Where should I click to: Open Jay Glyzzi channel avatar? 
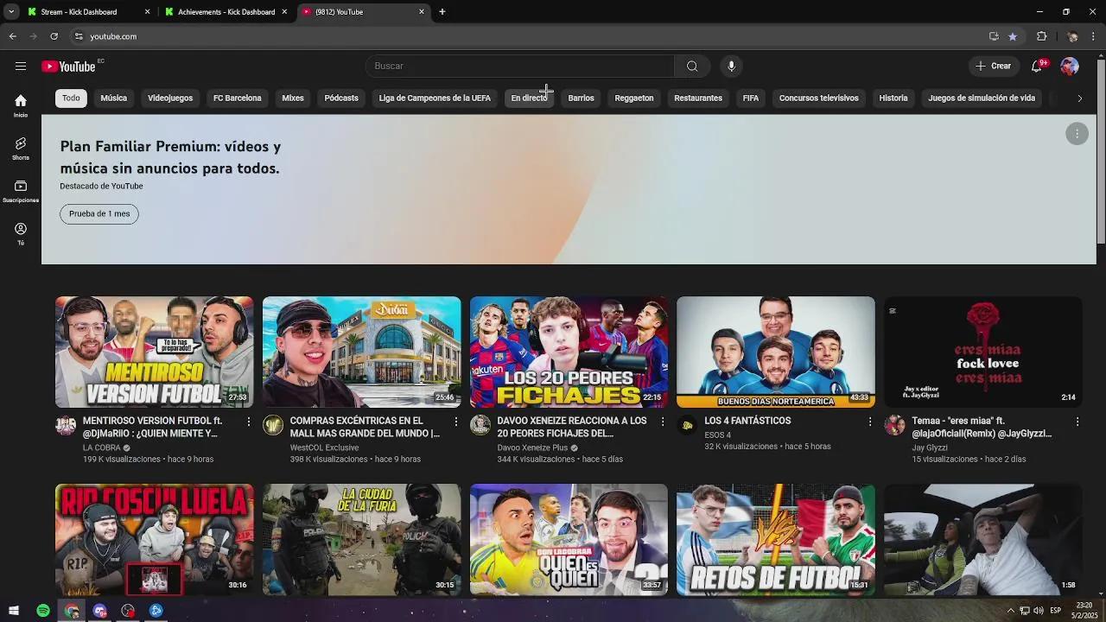click(x=894, y=425)
